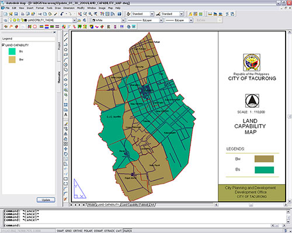Screen dimensions: 292x233
Task: Open the Draw menu
Action: coord(58,8)
